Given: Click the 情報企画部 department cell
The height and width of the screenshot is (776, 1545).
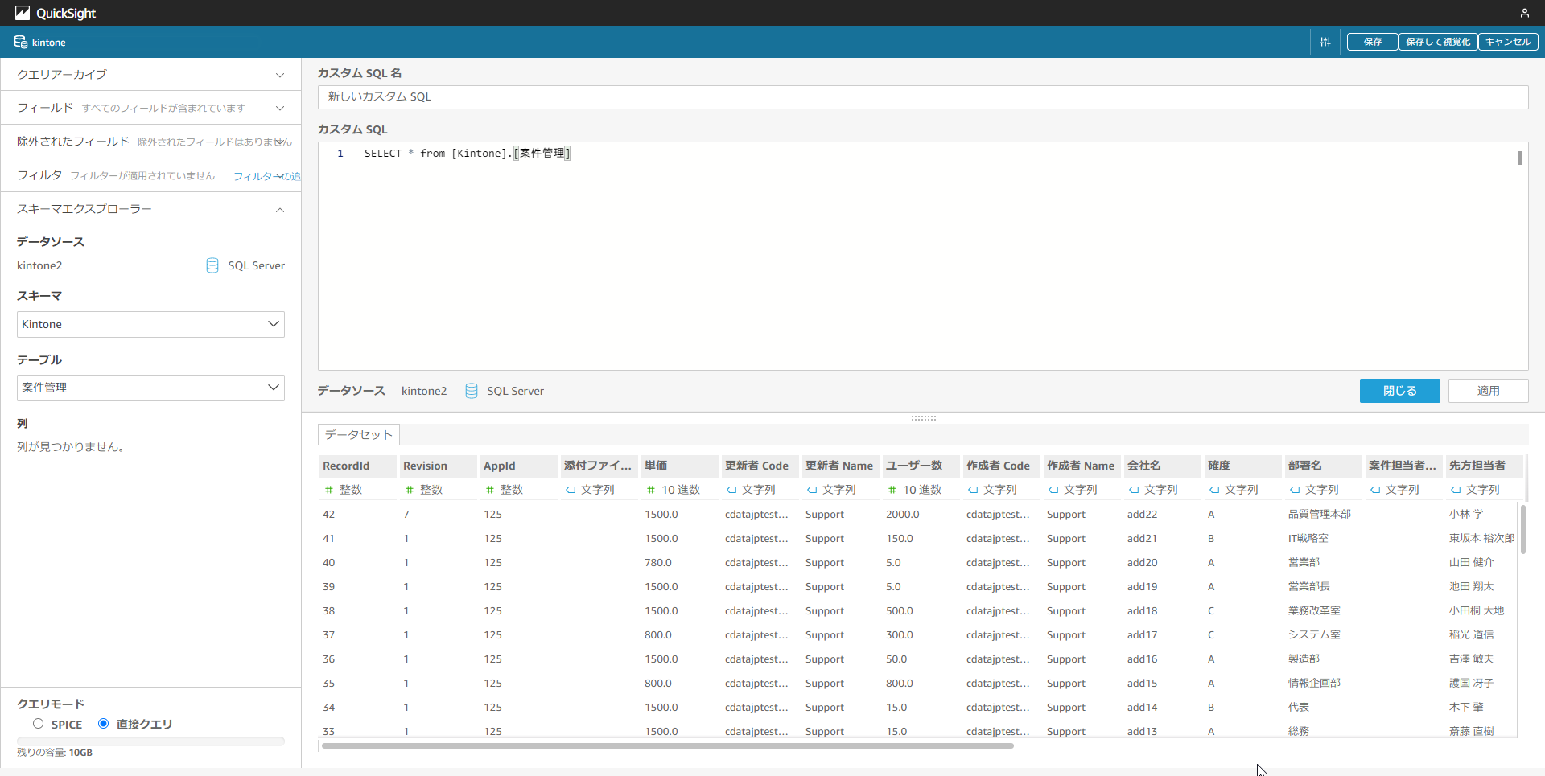Looking at the screenshot, I should 1314,683.
